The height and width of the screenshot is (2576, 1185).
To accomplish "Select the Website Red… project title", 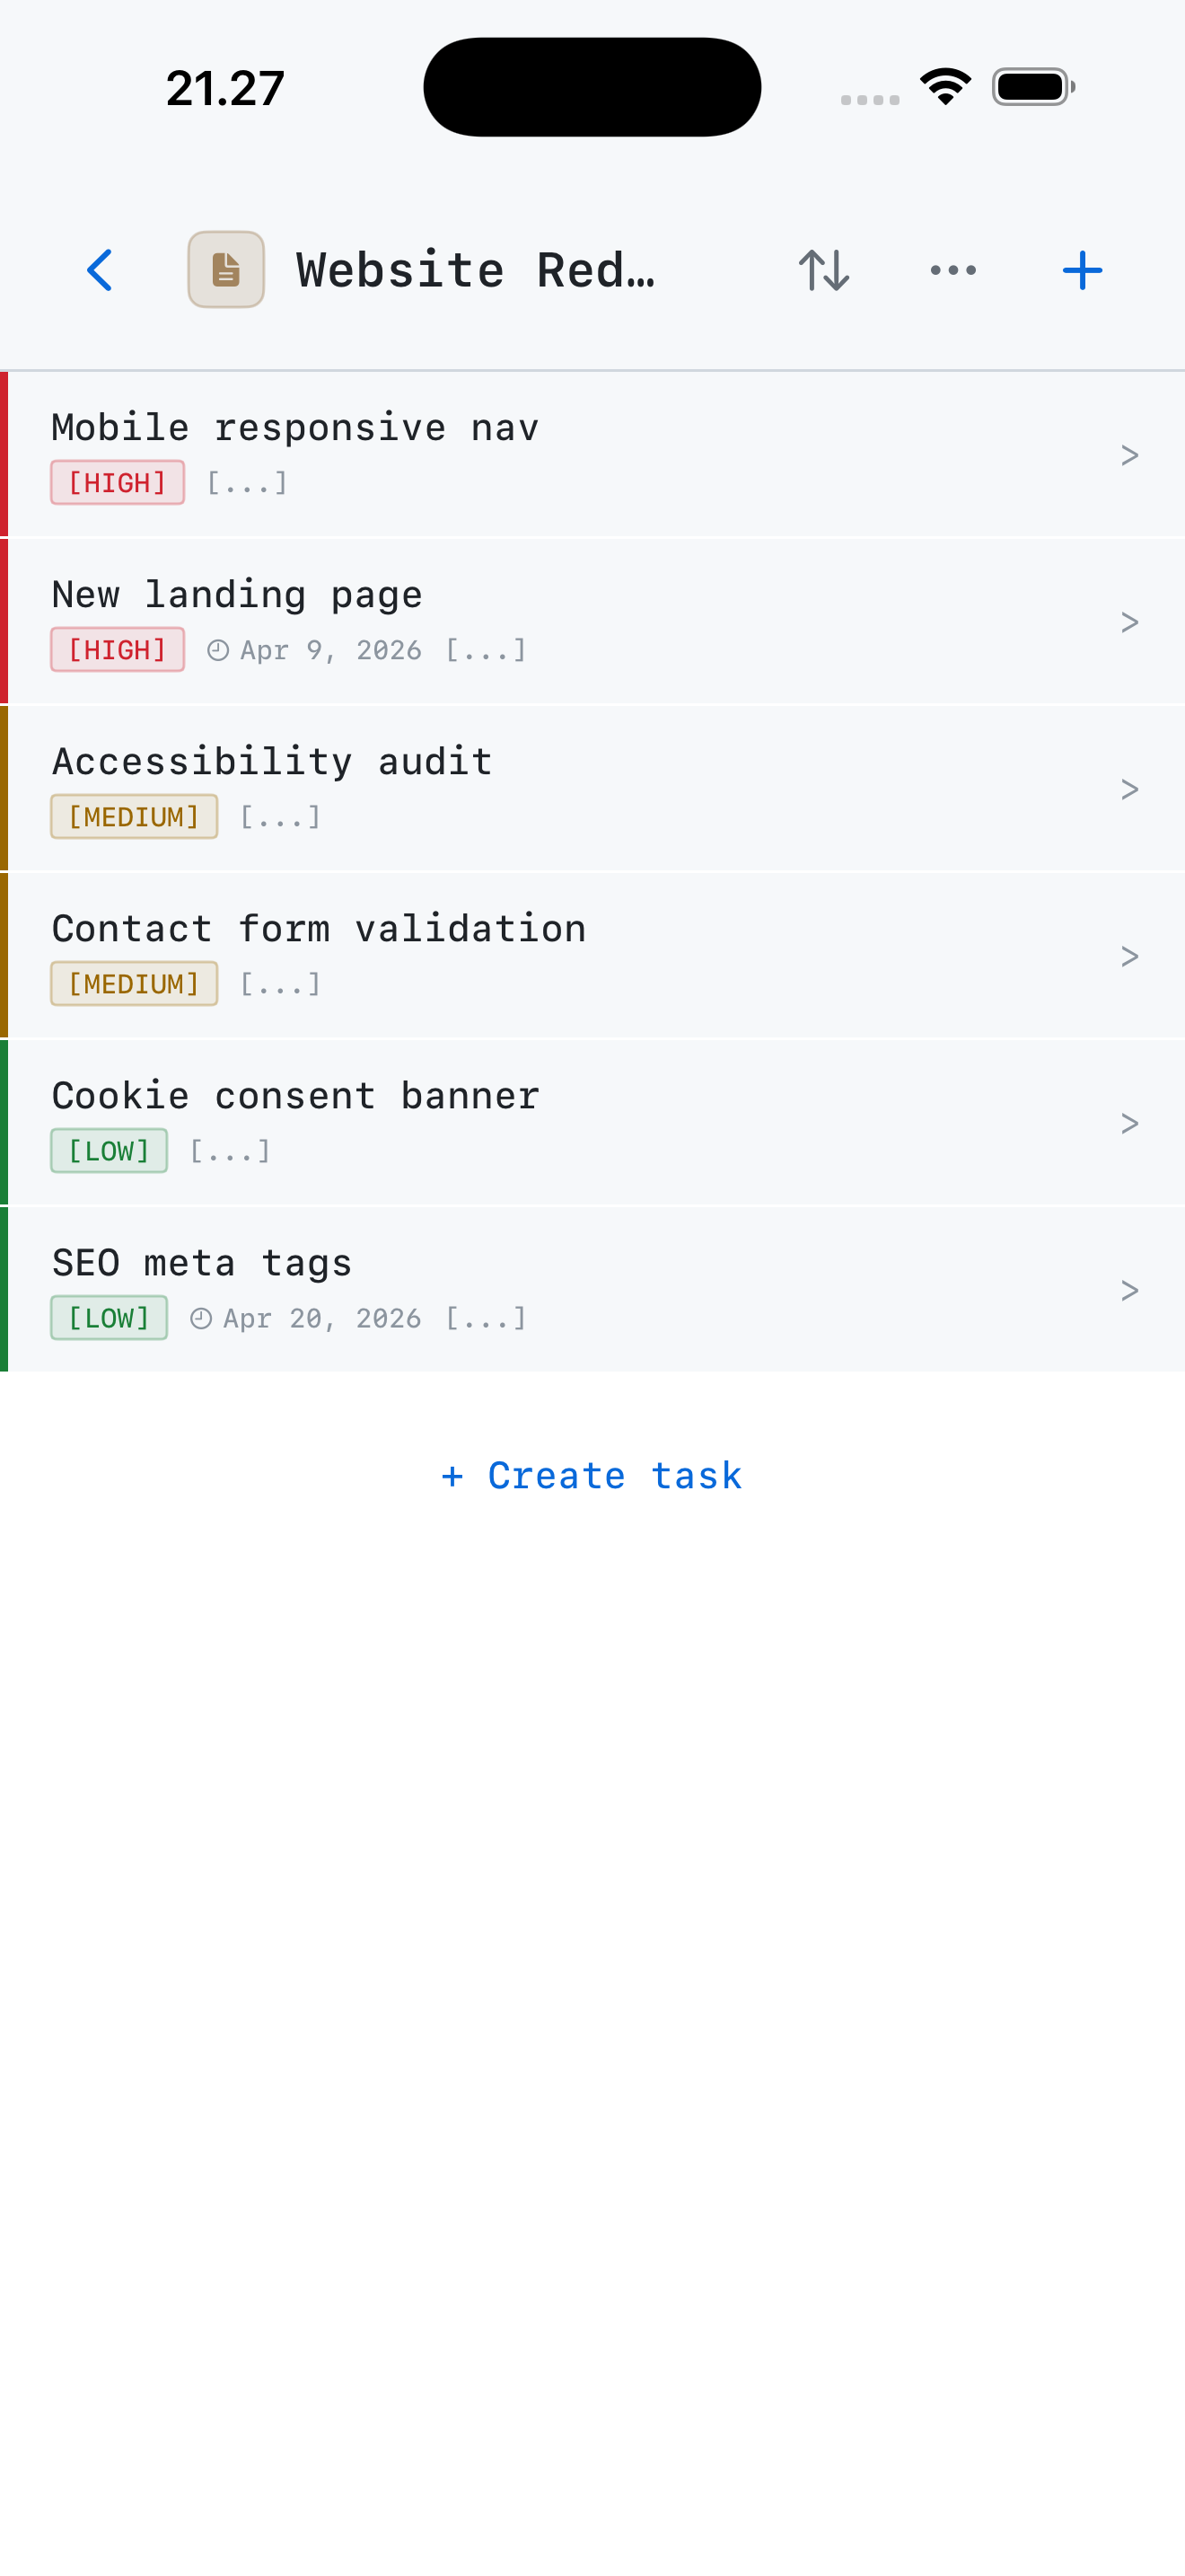I will tap(476, 270).
